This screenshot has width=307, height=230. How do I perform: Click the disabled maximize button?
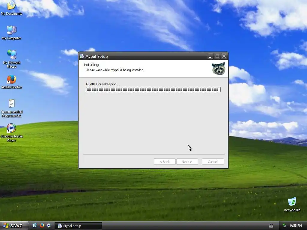click(x=217, y=56)
